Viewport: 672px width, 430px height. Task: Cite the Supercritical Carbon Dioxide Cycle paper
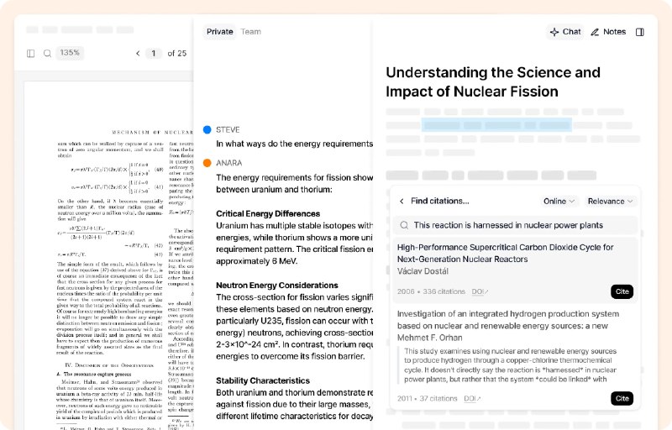622,291
